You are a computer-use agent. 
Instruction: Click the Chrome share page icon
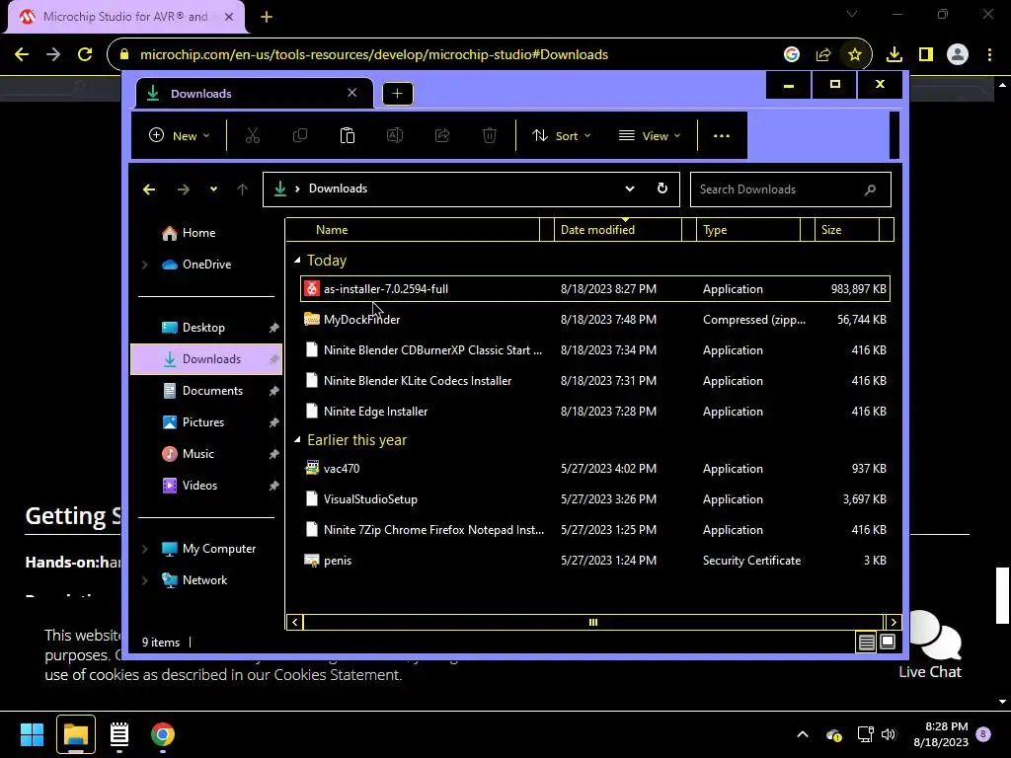coord(823,55)
